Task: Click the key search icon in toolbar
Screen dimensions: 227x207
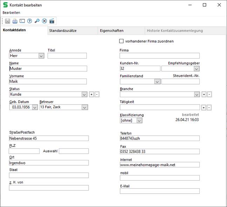Action: pos(37,21)
